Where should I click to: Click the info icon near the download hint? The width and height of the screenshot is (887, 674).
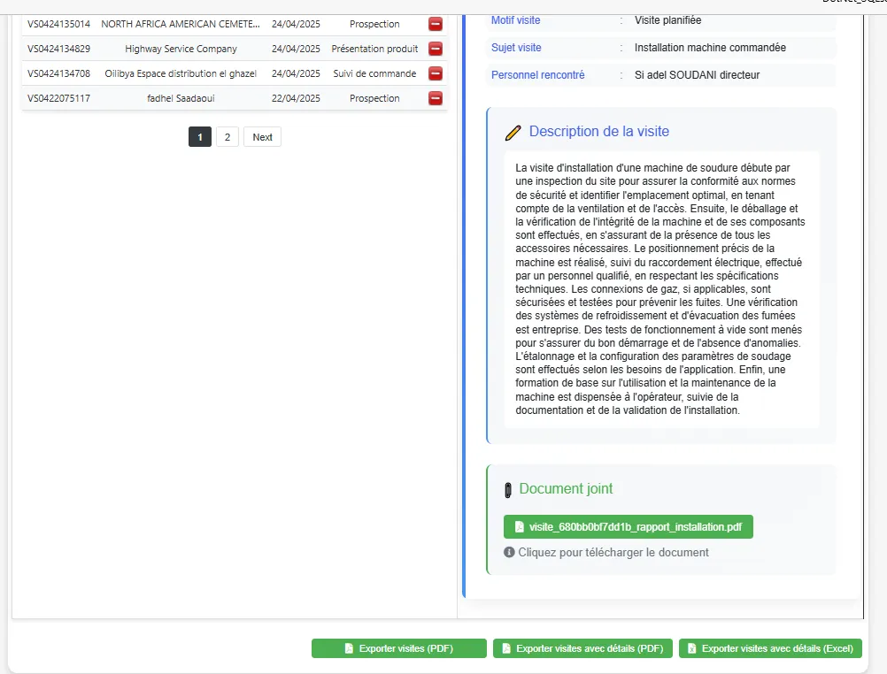pyautogui.click(x=509, y=551)
